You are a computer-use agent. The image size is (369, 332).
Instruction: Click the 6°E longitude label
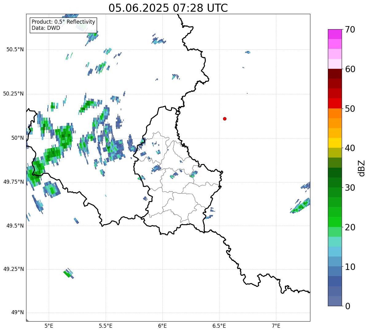[162, 326]
